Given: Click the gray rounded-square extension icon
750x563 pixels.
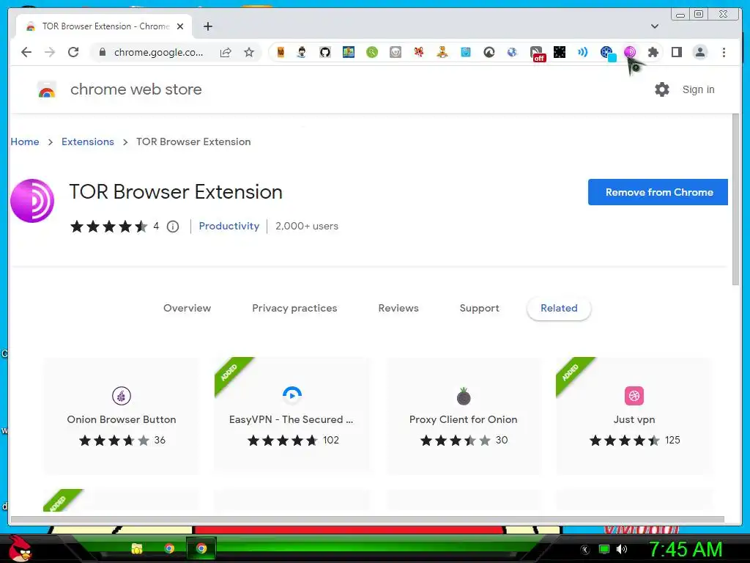Looking at the screenshot, I should (396, 52).
